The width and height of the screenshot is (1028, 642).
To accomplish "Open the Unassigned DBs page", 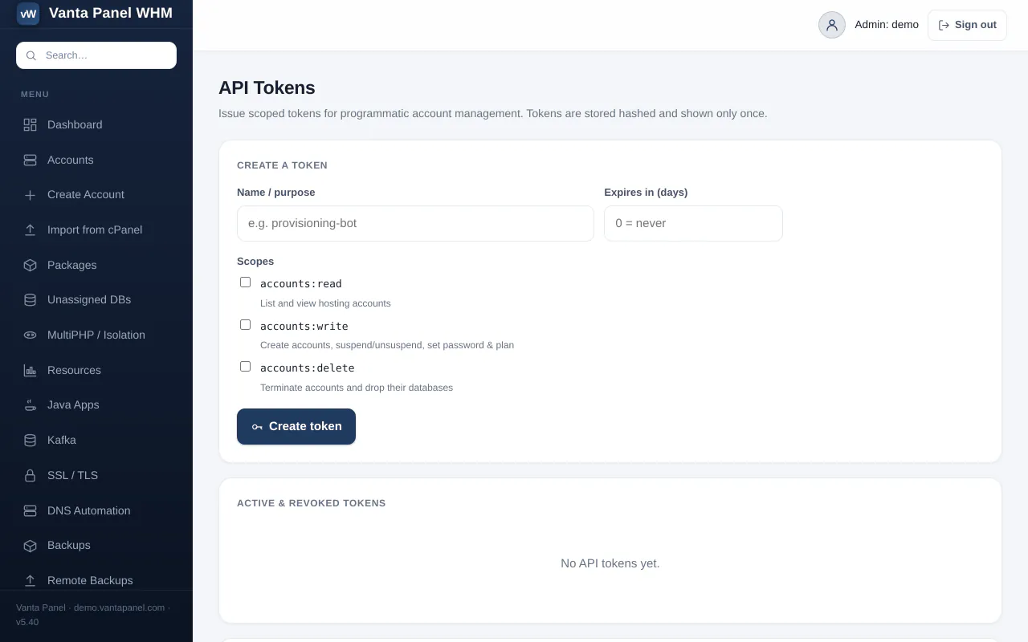I will (96, 300).
